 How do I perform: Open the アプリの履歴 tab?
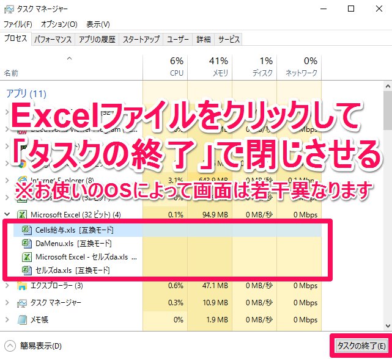97,40
